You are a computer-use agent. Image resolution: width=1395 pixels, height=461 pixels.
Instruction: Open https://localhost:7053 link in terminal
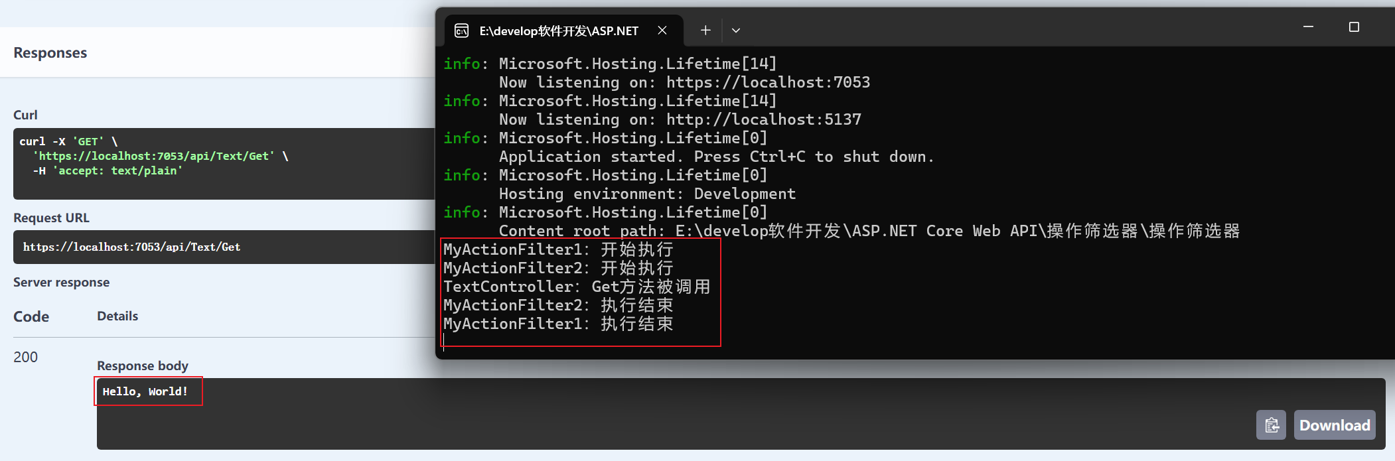point(768,82)
